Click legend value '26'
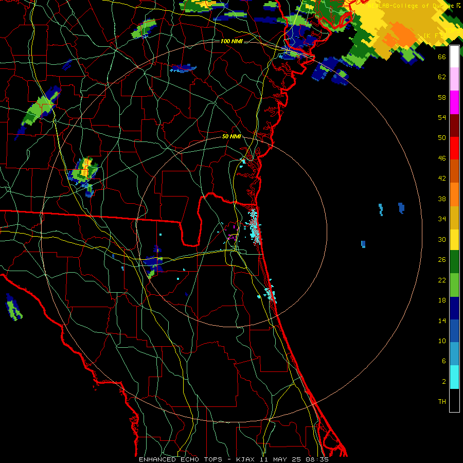 [x=442, y=260]
